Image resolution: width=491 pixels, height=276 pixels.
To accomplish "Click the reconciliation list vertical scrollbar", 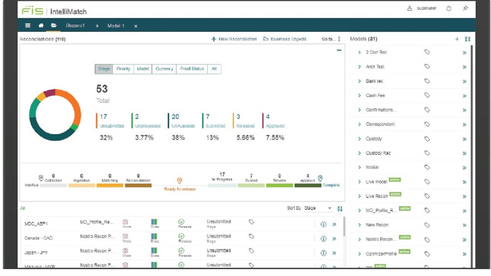I will pos(344,227).
